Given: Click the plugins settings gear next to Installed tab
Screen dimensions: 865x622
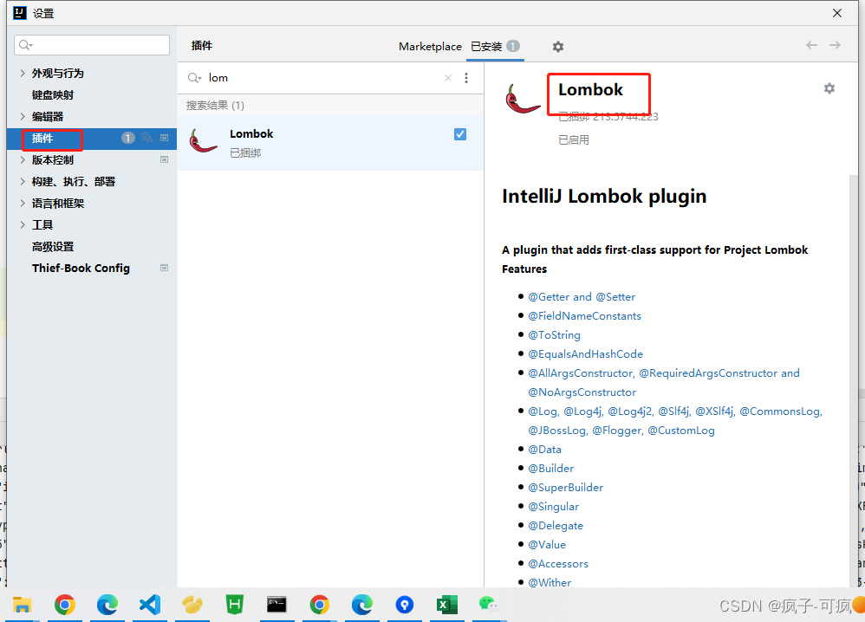Looking at the screenshot, I should (557, 47).
